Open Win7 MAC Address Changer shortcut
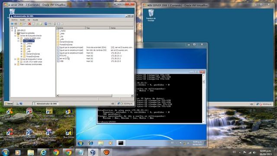Viewport: 277px width, 156px height. coord(49,114)
